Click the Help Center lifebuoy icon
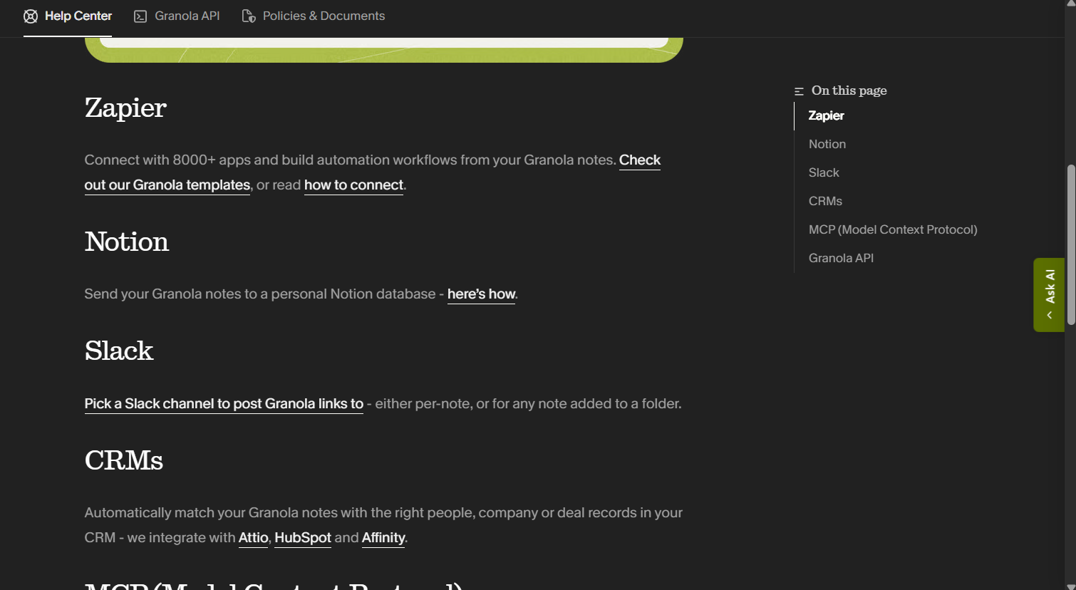The width and height of the screenshot is (1076, 590). tap(31, 16)
